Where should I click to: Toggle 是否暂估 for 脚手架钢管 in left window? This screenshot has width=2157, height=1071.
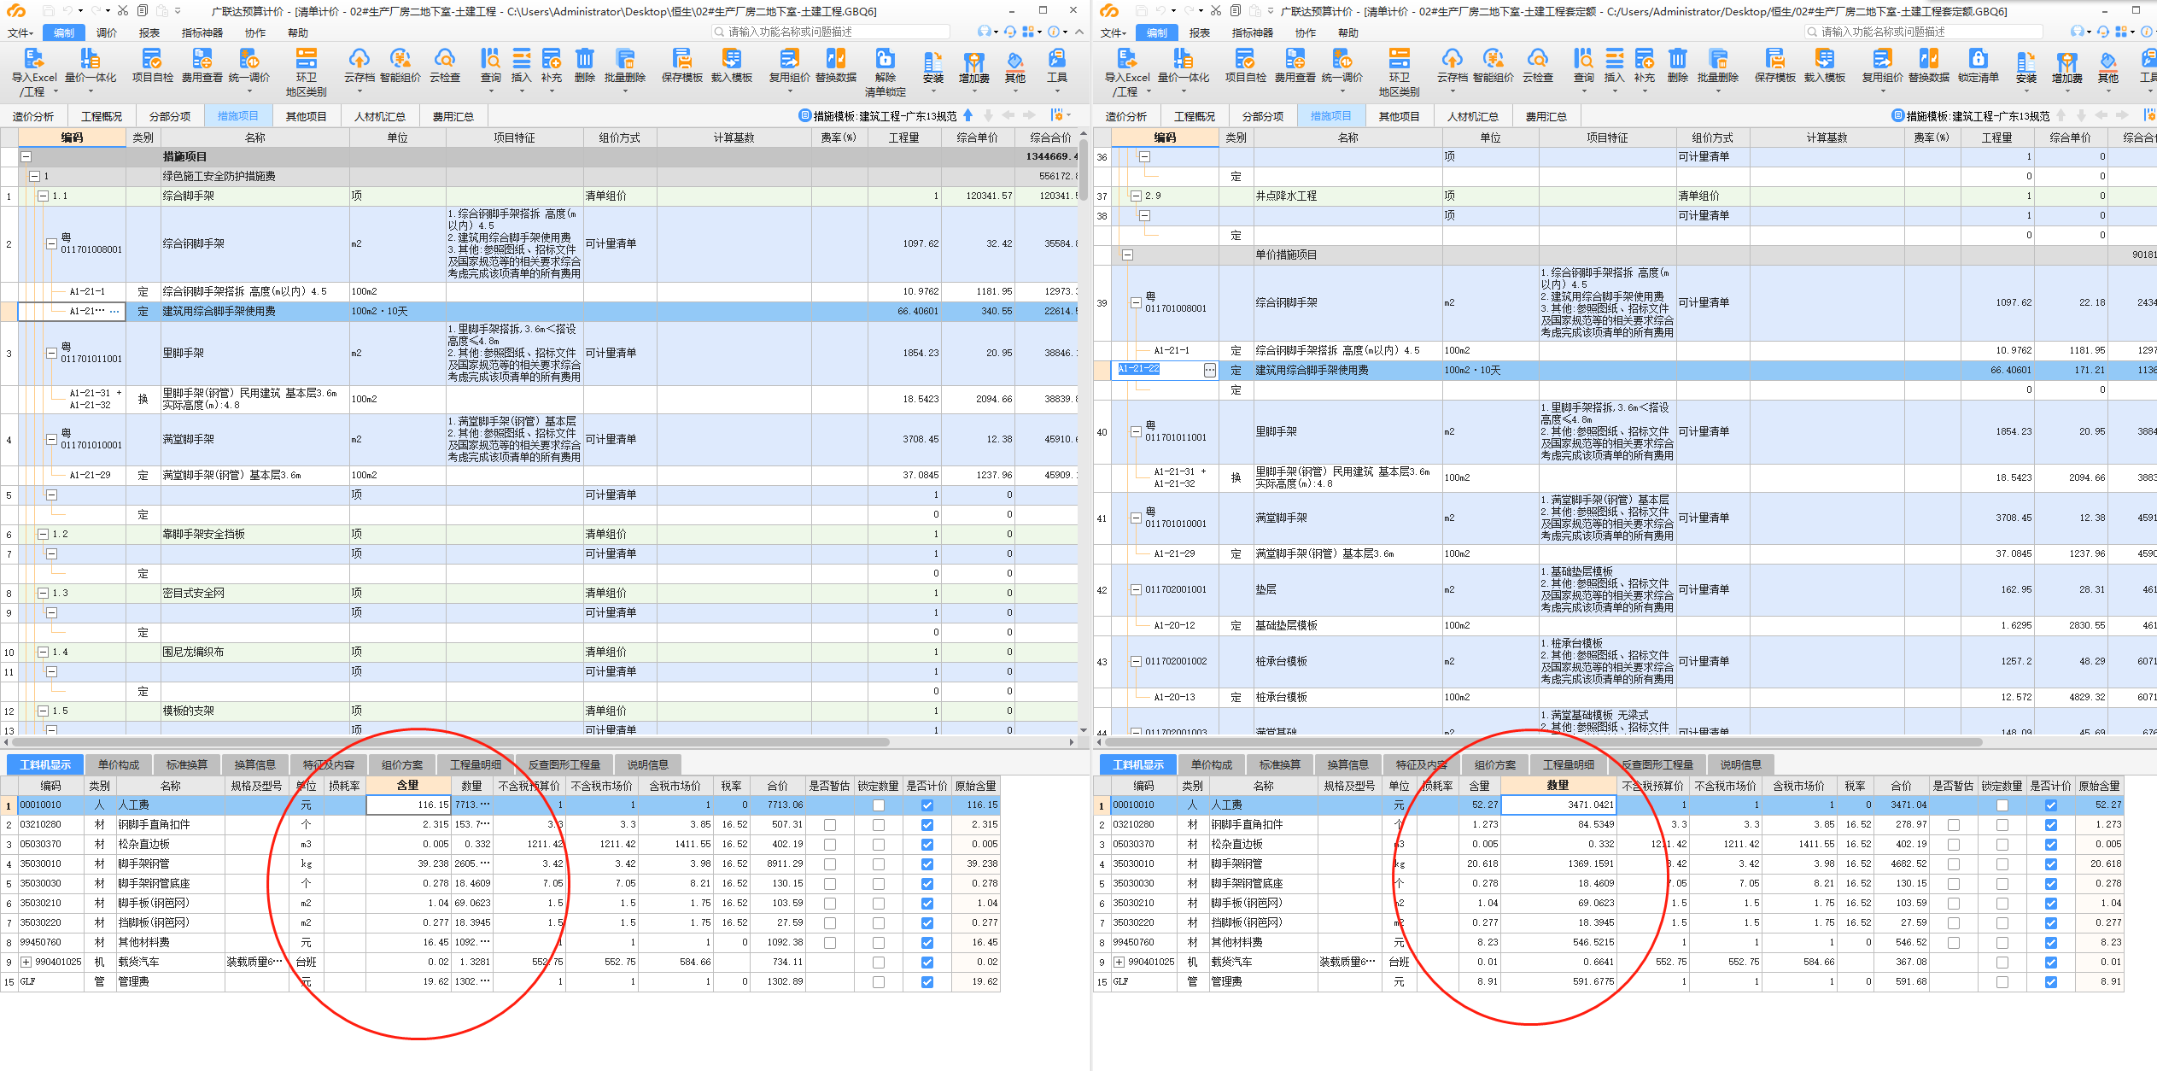(x=829, y=864)
